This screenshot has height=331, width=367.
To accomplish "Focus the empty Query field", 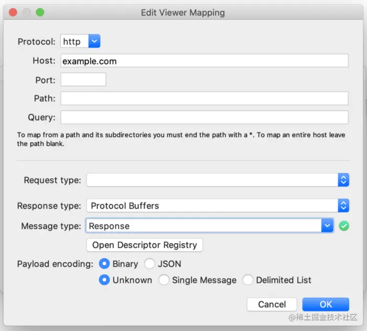I will (204, 117).
